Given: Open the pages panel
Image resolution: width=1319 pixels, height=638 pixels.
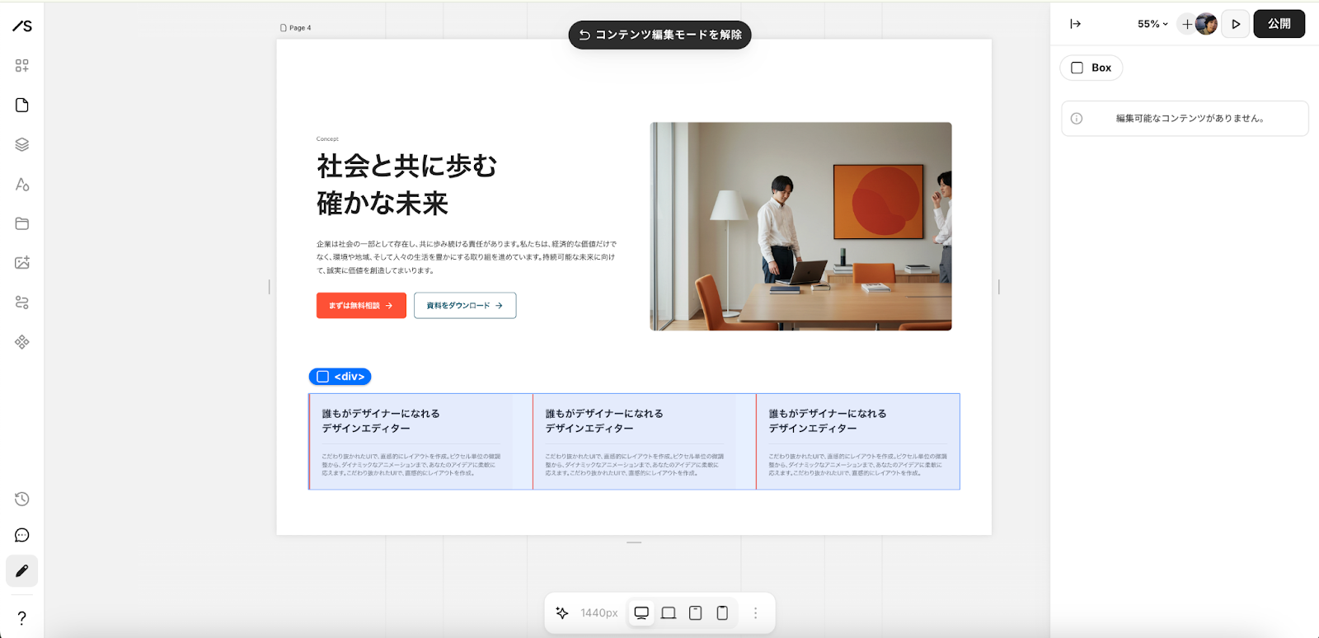Looking at the screenshot, I should coord(22,106).
